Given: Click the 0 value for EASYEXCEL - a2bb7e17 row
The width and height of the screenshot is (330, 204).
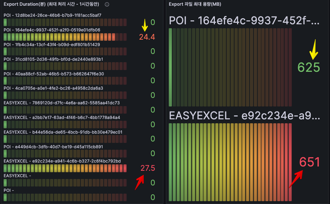Looking at the screenshot, I should point(153,124).
